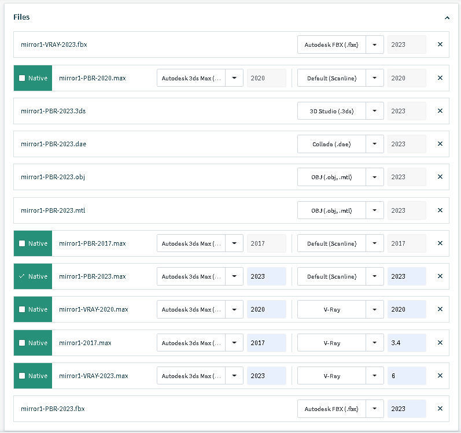Screen dimensions: 461x433
Task: Delete the mirror1-2017.max file entry
Action: pyautogui.click(x=440, y=343)
